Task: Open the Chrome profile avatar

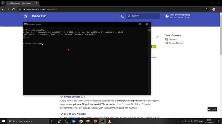Action: tap(214, 9)
